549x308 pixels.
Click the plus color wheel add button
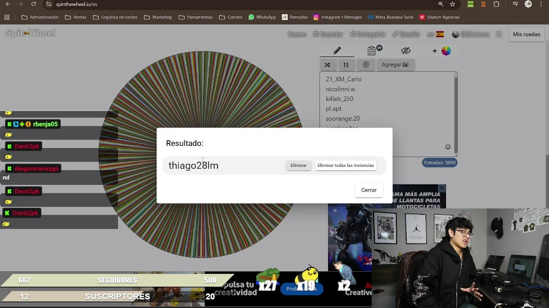441,51
